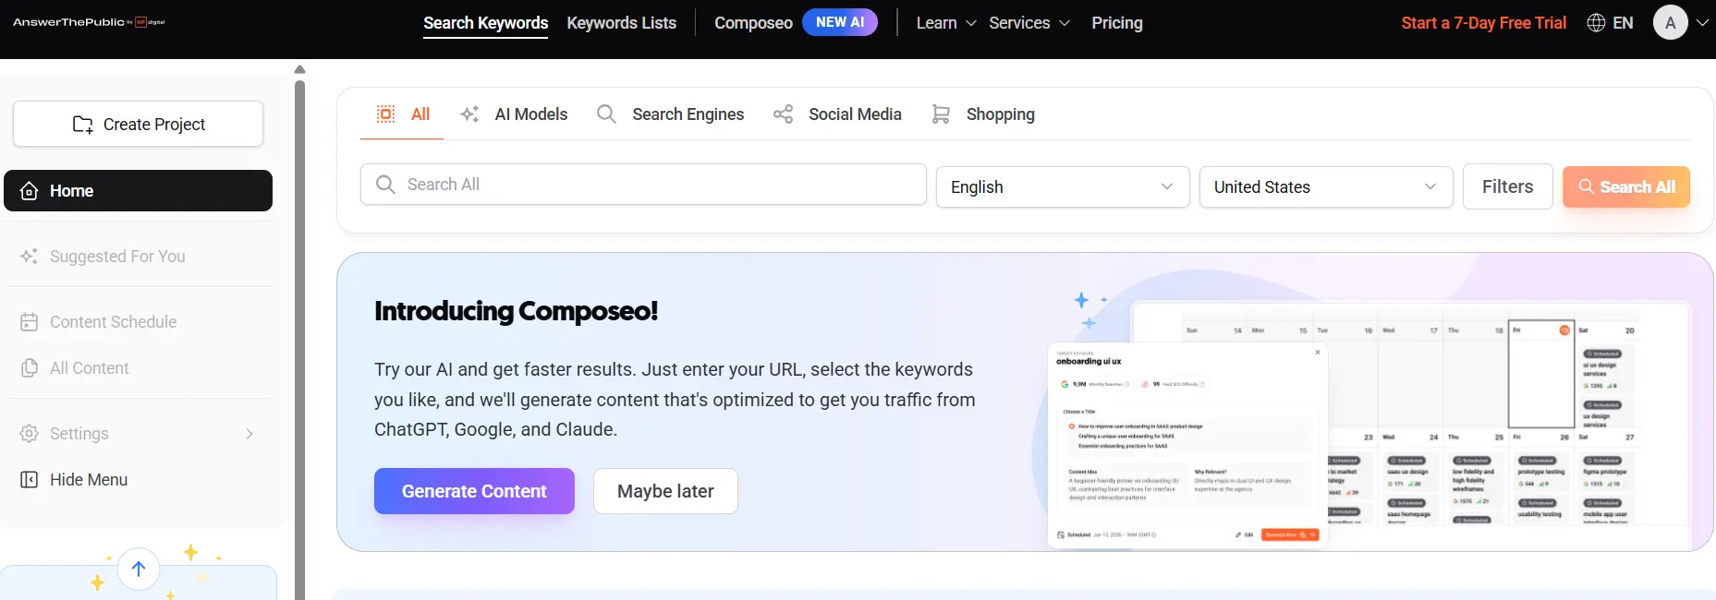
Task: Click the globe language icon
Action: pos(1596,23)
